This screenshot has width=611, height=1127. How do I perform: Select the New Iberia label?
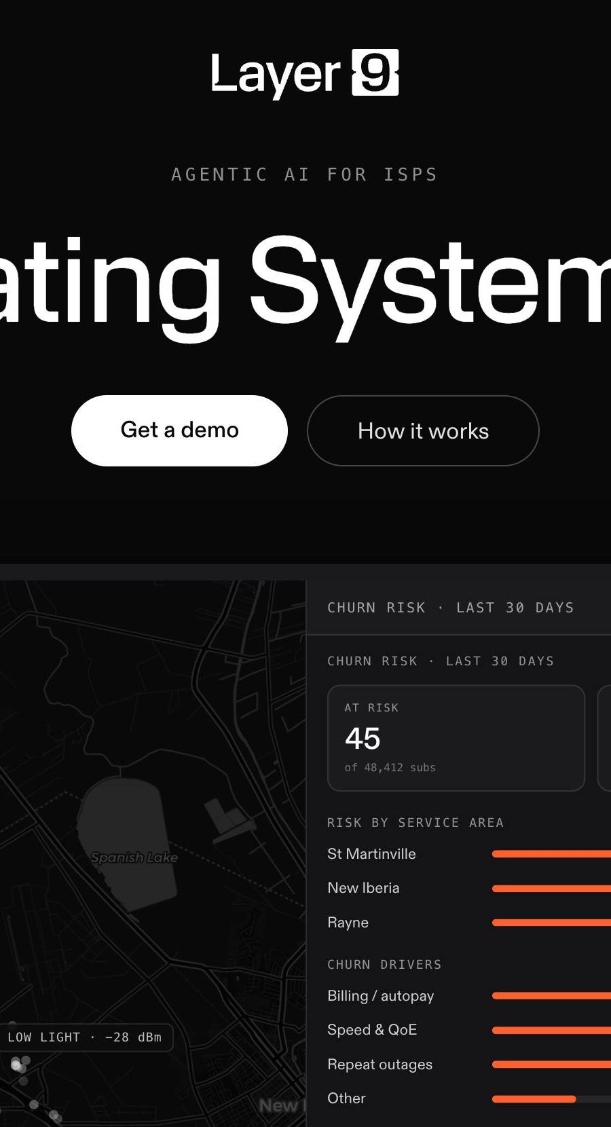coord(363,888)
